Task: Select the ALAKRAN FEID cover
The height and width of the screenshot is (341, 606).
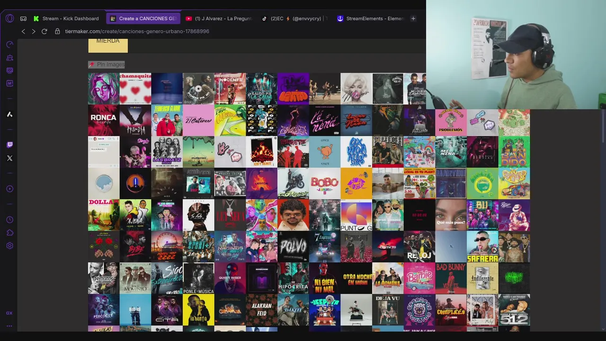Action: [x=261, y=310]
